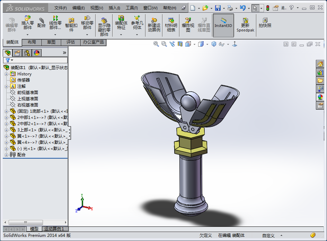Expand the History tree node
327x241 pixels.
click(x=6, y=74)
